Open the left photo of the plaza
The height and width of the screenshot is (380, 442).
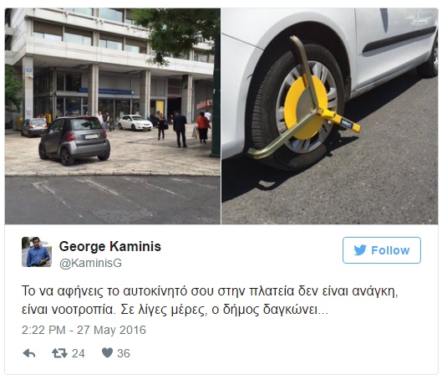coord(113,116)
